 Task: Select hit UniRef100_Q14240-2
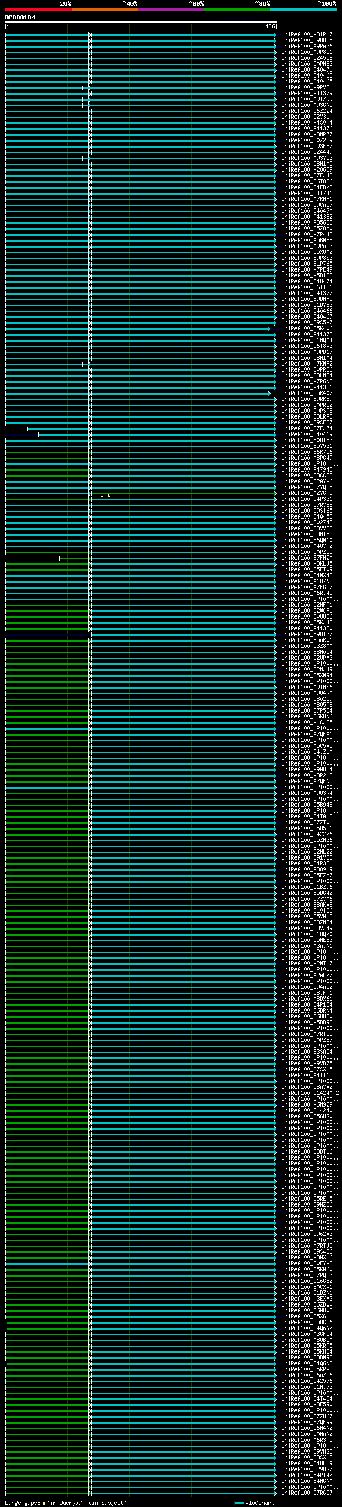coord(310,1093)
